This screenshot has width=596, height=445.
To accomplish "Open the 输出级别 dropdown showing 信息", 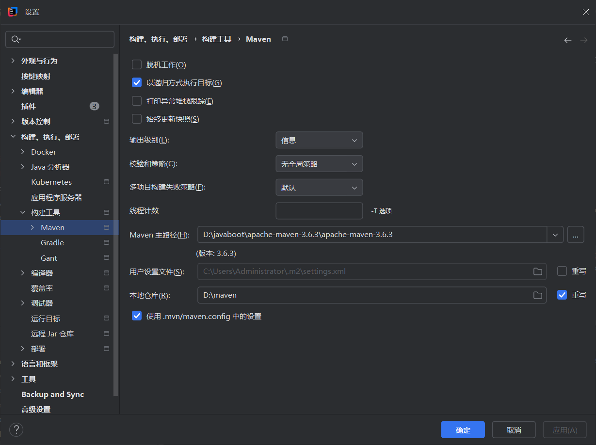I will point(319,140).
